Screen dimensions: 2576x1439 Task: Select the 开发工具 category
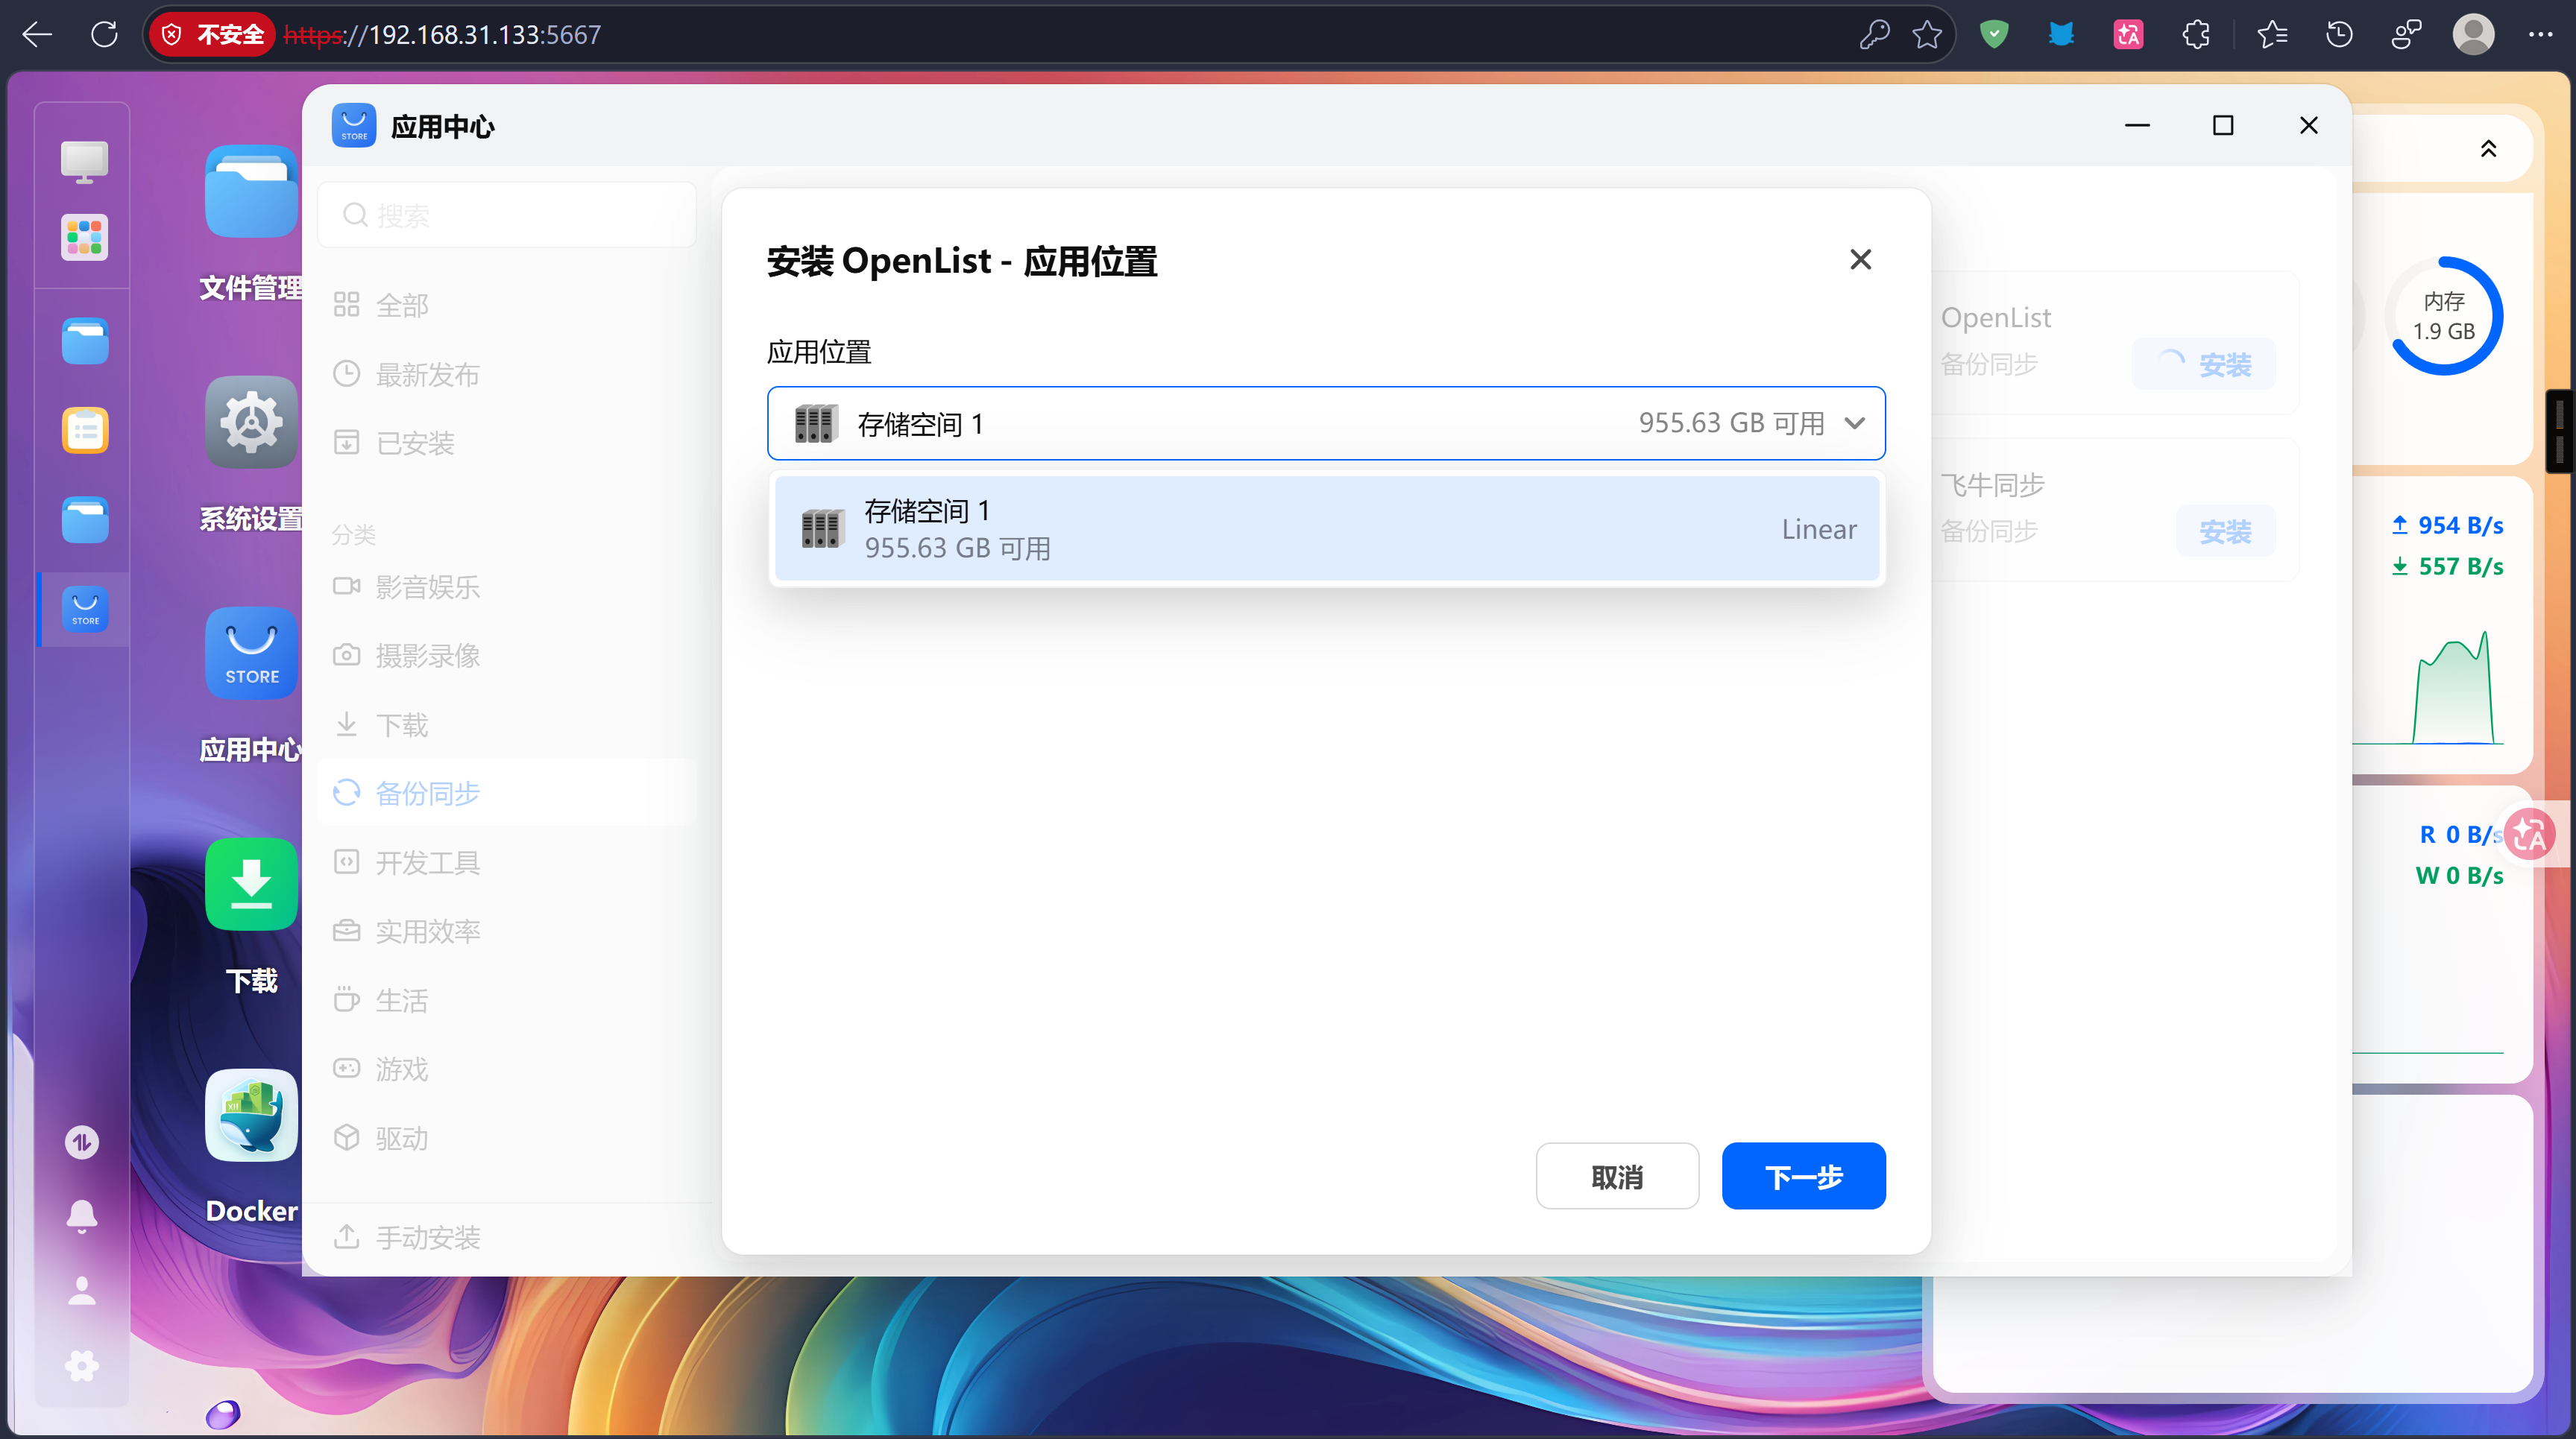pyautogui.click(x=428, y=862)
